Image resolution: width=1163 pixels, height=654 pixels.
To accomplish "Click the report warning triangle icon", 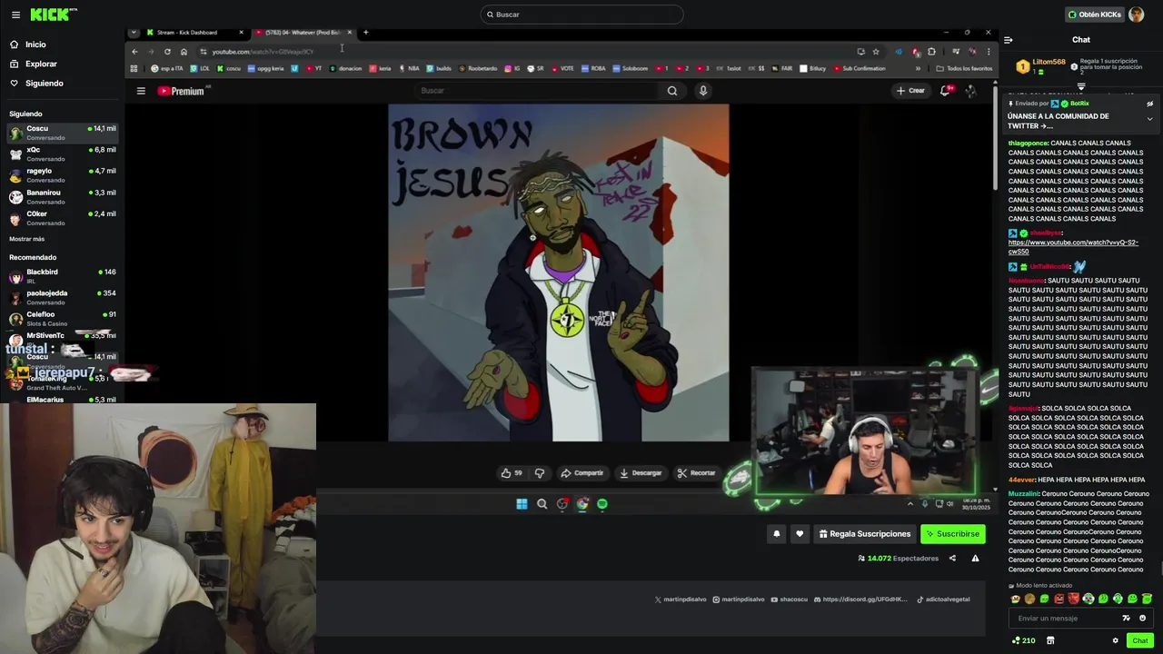I will [975, 559].
